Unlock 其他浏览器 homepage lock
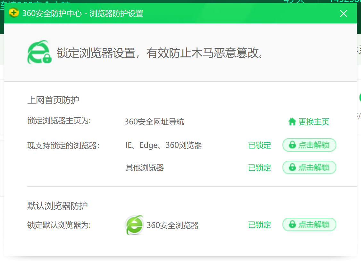 coord(309,167)
